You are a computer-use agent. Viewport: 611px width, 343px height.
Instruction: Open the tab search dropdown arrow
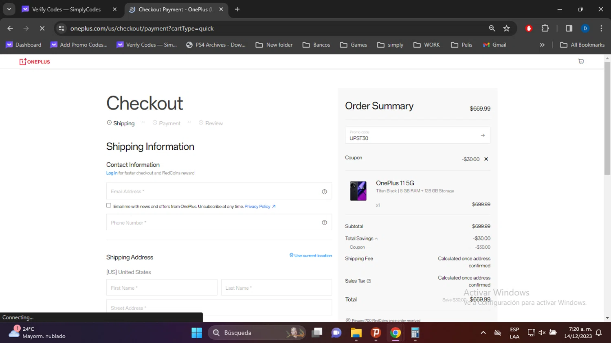9,9
